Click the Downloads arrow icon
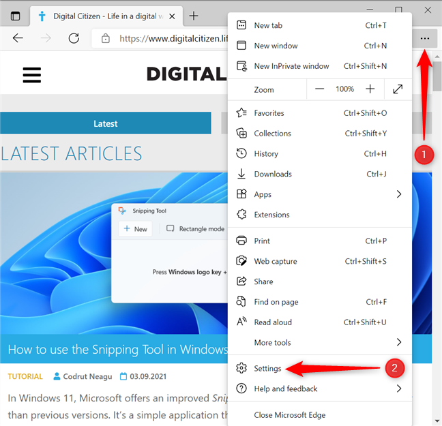The width and height of the screenshot is (442, 426). (241, 174)
